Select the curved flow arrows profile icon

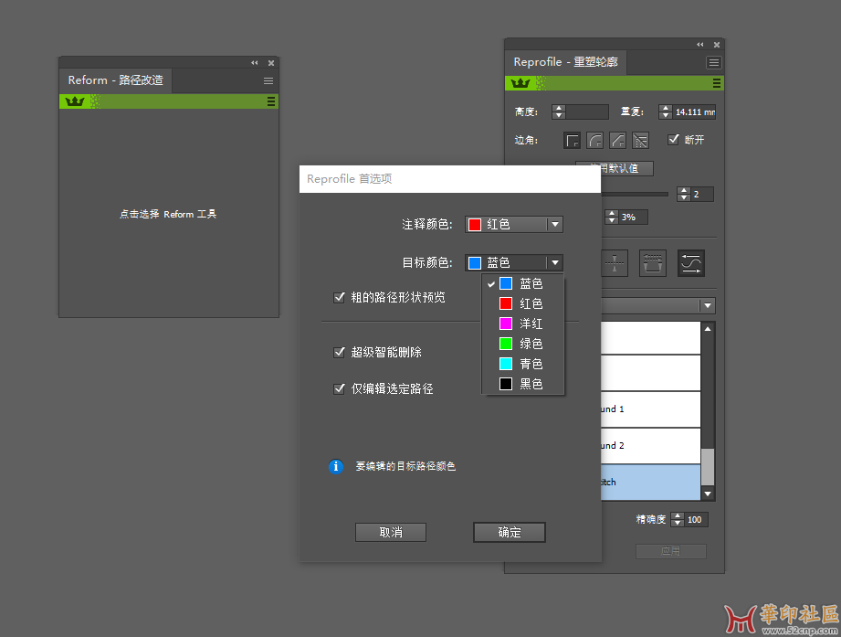(691, 263)
